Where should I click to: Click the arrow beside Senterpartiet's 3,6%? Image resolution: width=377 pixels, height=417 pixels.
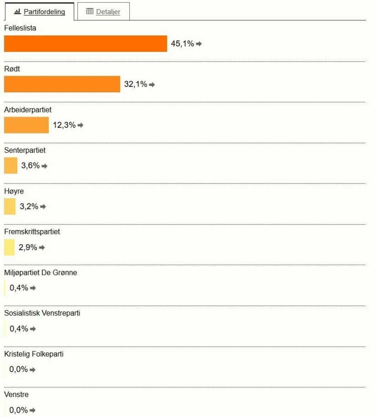click(x=44, y=166)
